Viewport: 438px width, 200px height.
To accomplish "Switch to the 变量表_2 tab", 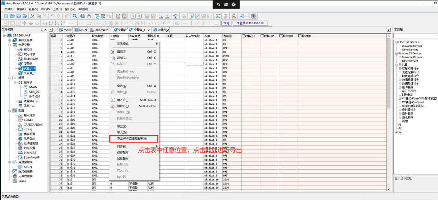I will [162, 30].
